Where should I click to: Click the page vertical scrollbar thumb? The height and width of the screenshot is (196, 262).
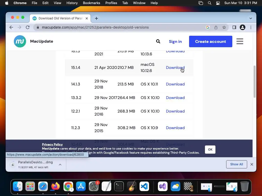(255, 82)
